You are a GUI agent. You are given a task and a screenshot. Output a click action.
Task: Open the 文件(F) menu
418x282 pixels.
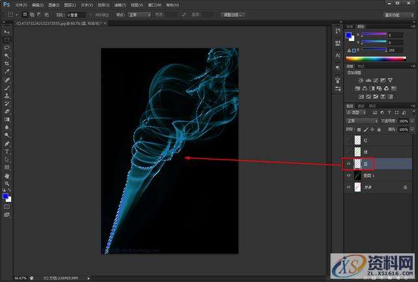click(x=22, y=5)
